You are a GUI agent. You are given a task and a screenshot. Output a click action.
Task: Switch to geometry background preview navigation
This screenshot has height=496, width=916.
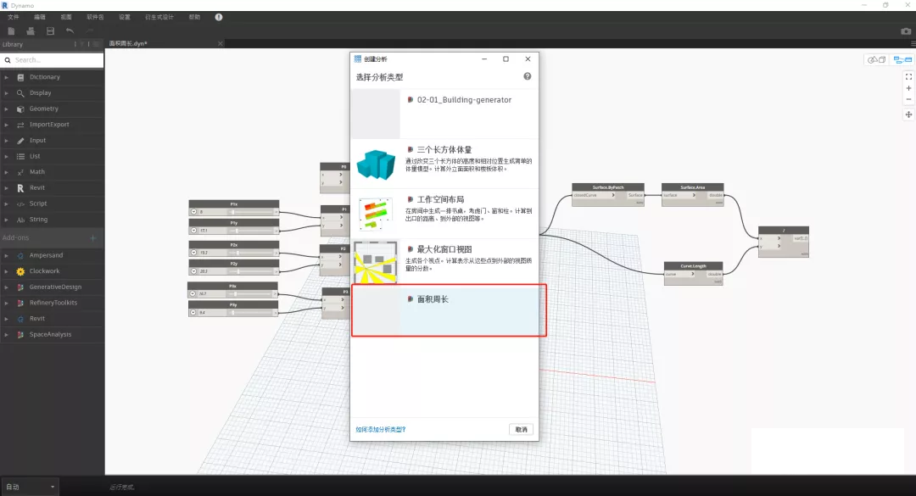[x=876, y=59]
